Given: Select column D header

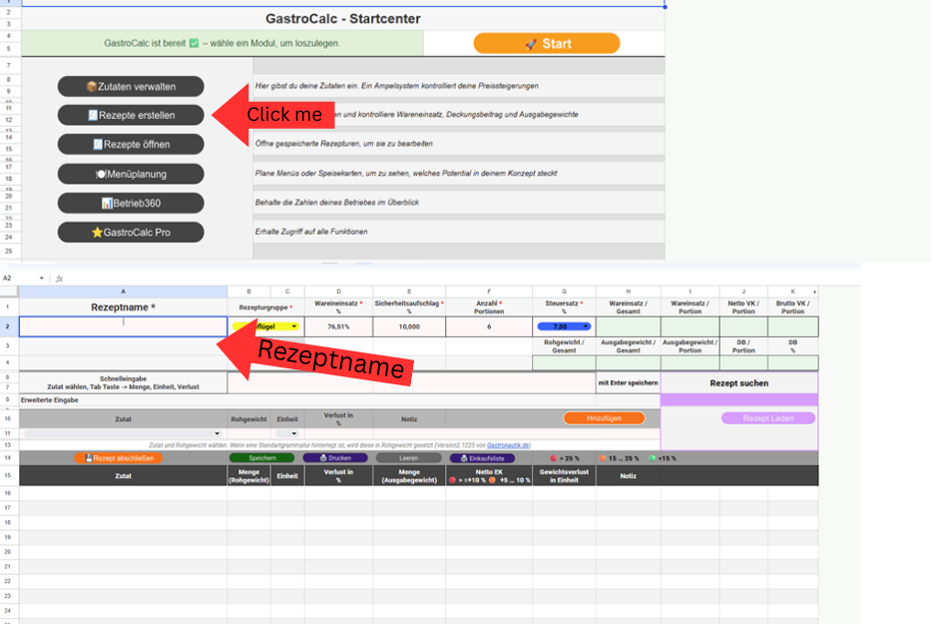Looking at the screenshot, I should (x=338, y=292).
